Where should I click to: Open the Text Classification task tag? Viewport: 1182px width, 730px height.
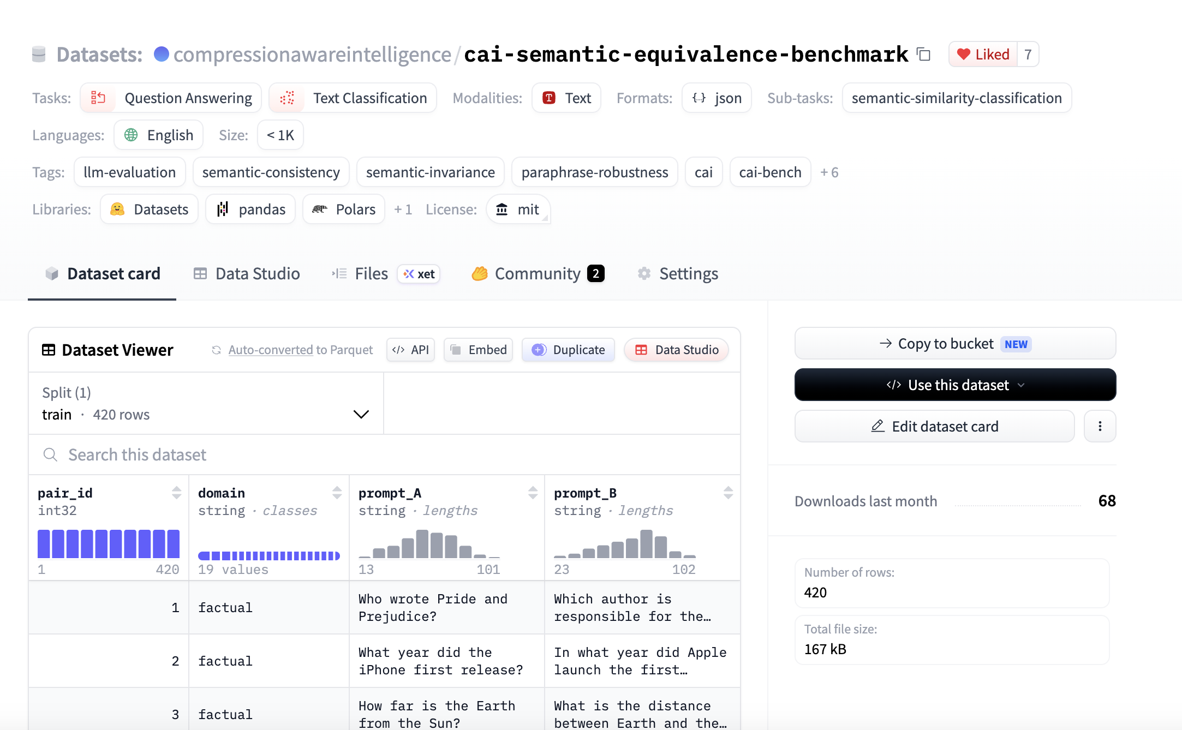click(353, 98)
